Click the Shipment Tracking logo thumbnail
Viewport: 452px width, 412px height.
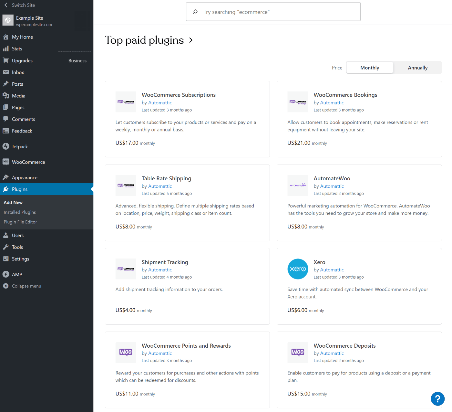tap(126, 269)
